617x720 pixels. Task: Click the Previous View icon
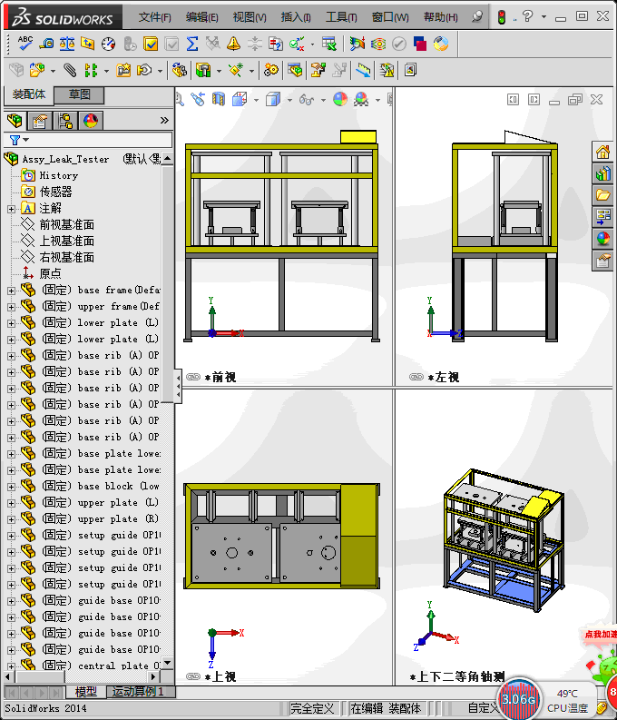click(x=198, y=99)
